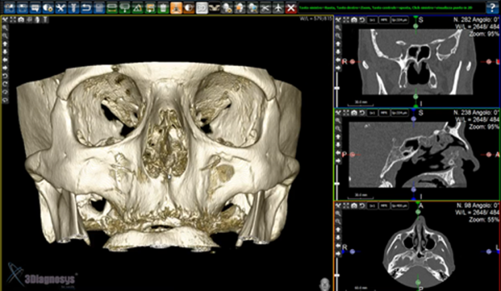Click pan-up arrow in sagittal view sidebar
Viewport: 501px width, 291px height.
338,137
